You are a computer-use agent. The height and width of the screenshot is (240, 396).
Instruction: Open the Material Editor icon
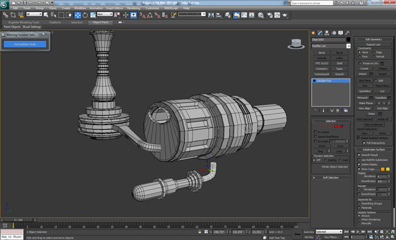[260, 15]
